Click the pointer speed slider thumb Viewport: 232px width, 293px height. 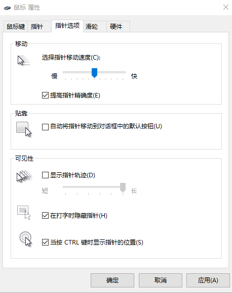tap(94, 73)
